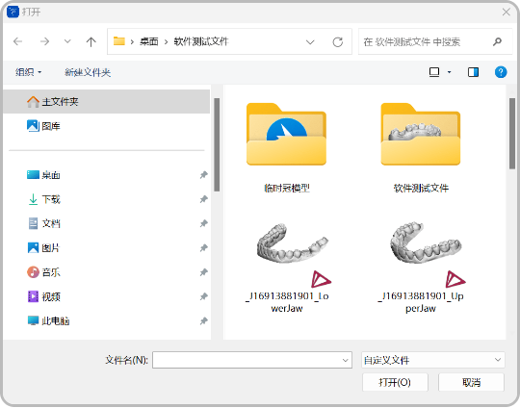
Task: Toggle the preview pane icon
Action: pos(473,72)
